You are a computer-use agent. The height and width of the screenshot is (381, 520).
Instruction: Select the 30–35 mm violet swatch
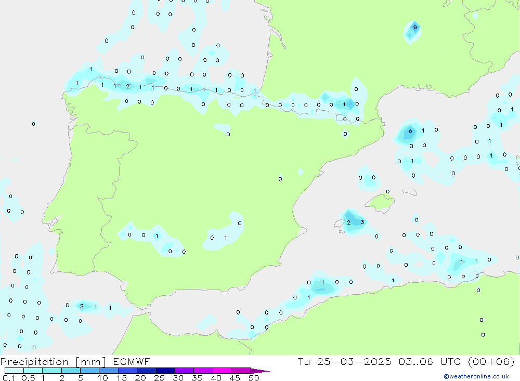(185, 371)
